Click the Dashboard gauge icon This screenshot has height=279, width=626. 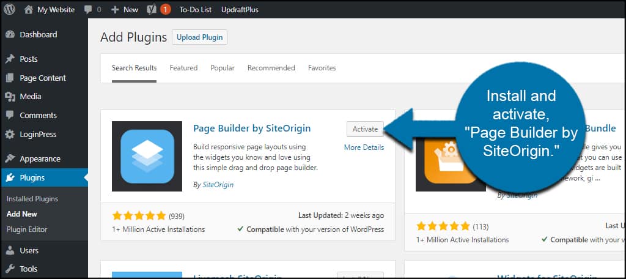10,35
